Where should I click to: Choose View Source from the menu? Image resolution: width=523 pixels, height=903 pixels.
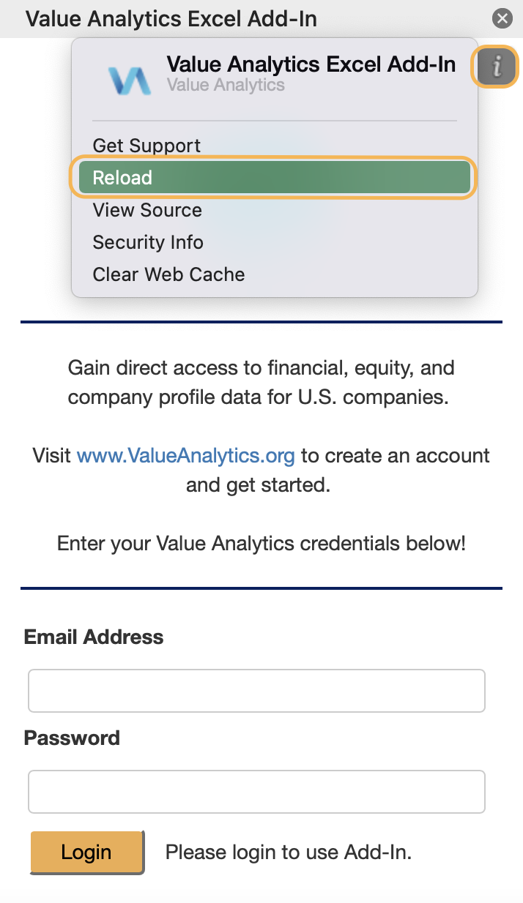point(146,210)
